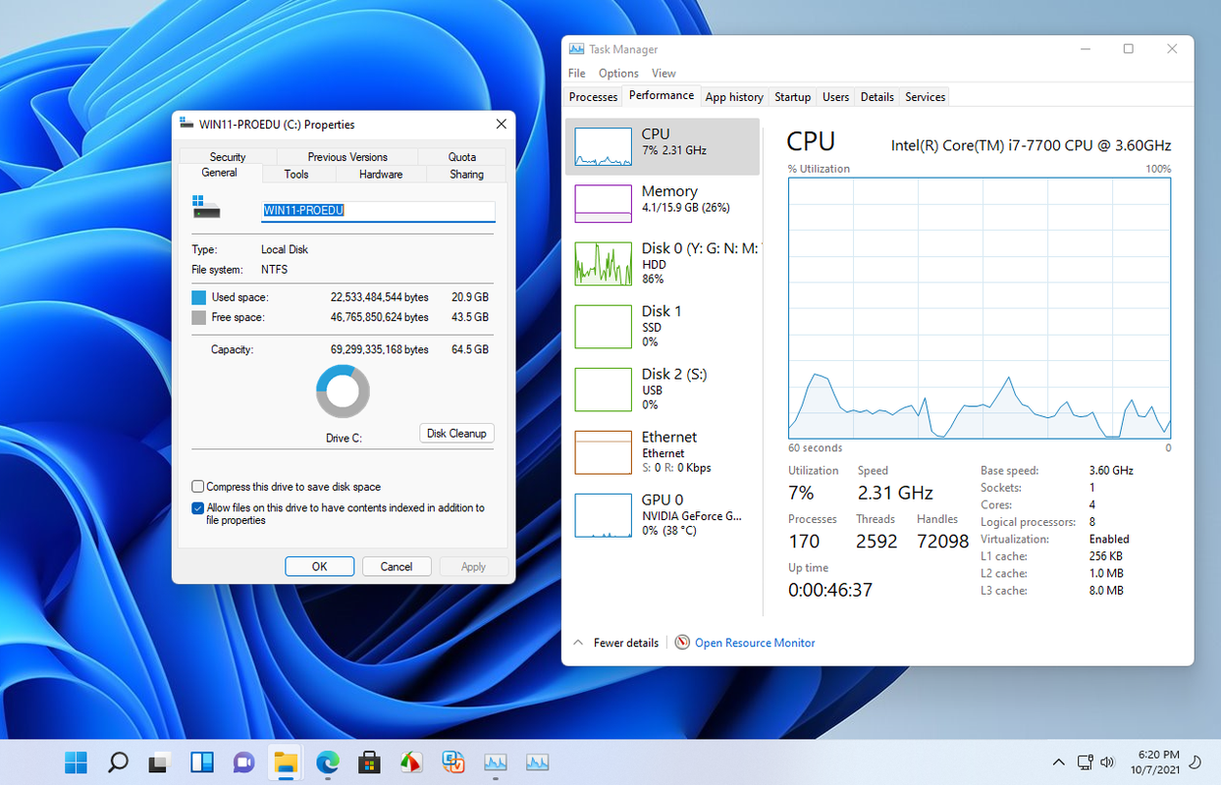Image resolution: width=1221 pixels, height=785 pixels.
Task: Switch to the App history tab
Action: point(734,97)
